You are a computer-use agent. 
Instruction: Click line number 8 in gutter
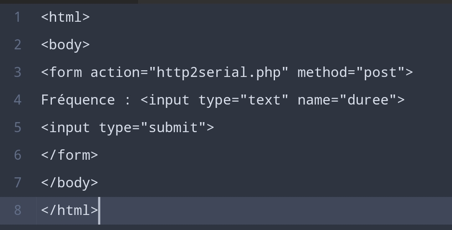coord(18,211)
